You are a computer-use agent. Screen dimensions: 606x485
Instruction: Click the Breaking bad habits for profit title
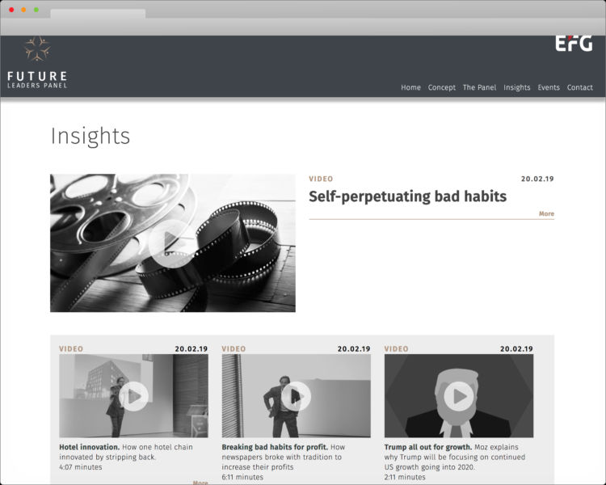click(x=275, y=447)
